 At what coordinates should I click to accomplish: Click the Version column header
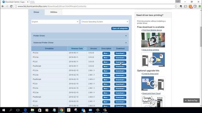(93, 49)
